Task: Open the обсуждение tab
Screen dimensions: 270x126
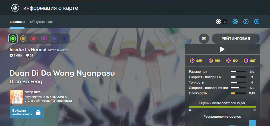Action: click(42, 22)
